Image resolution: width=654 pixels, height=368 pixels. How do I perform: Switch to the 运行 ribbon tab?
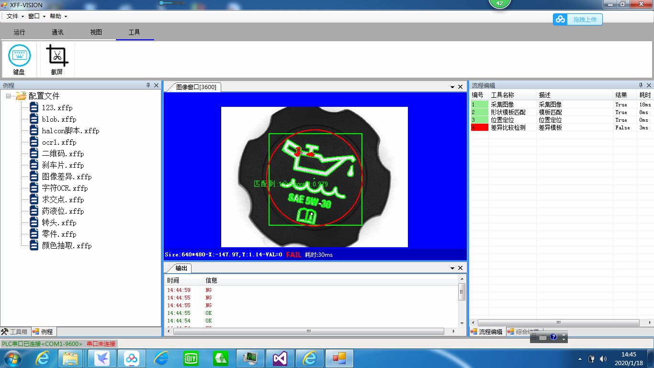coord(19,32)
